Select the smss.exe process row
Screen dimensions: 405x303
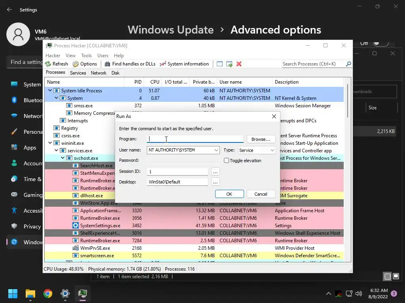pos(194,106)
